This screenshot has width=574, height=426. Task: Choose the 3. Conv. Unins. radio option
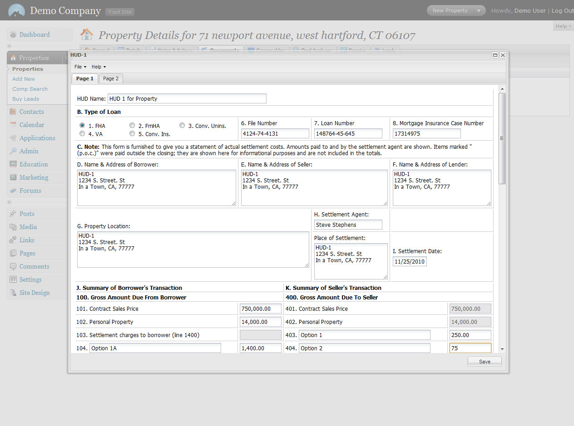coord(182,126)
